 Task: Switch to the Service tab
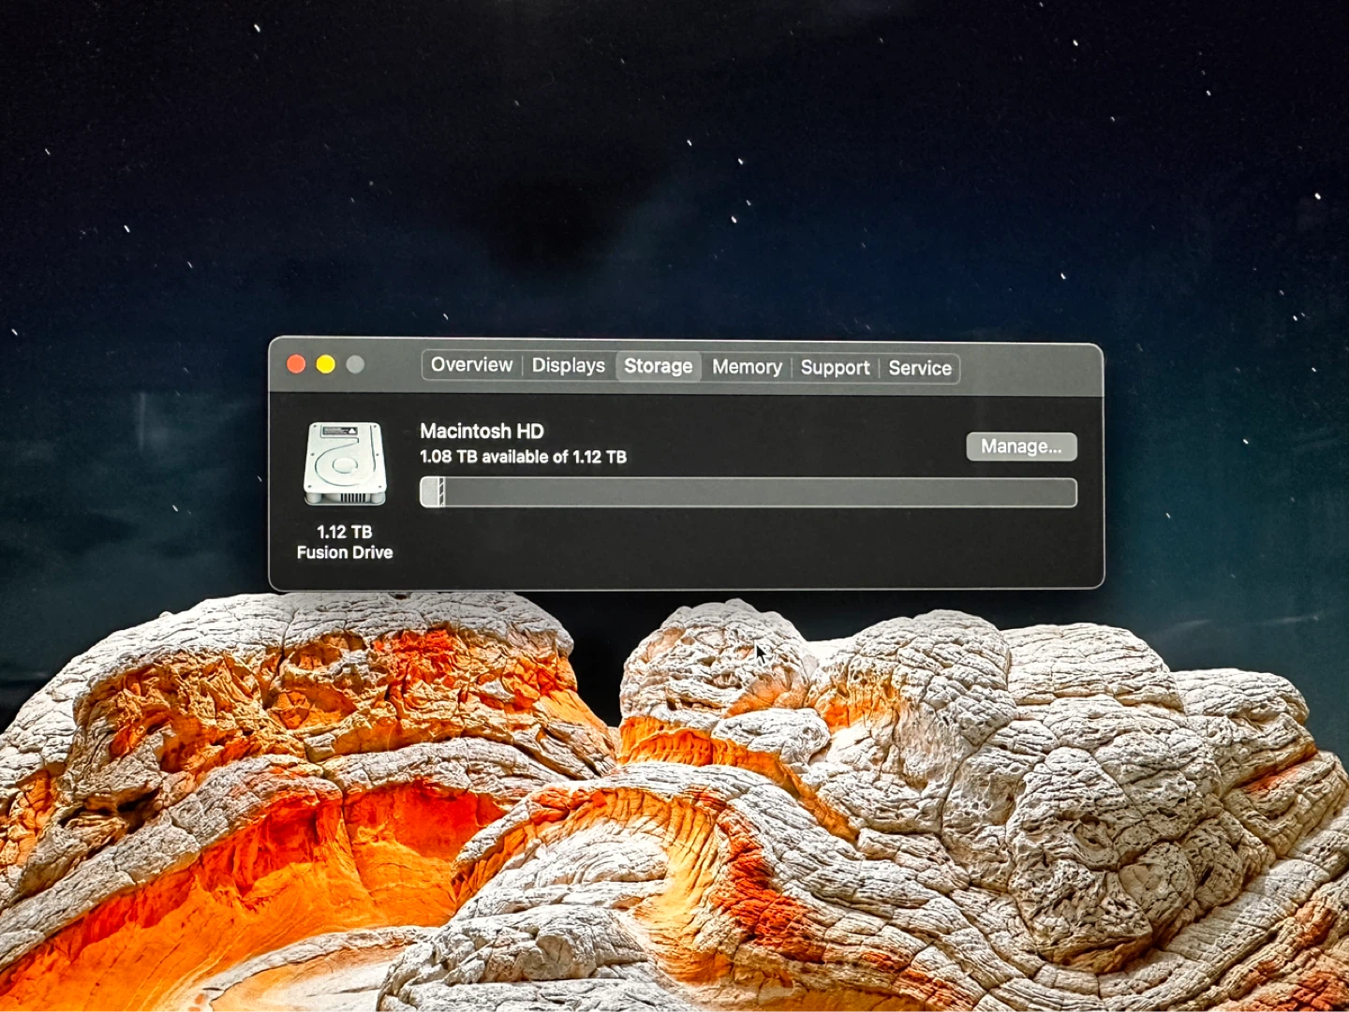pos(919,369)
